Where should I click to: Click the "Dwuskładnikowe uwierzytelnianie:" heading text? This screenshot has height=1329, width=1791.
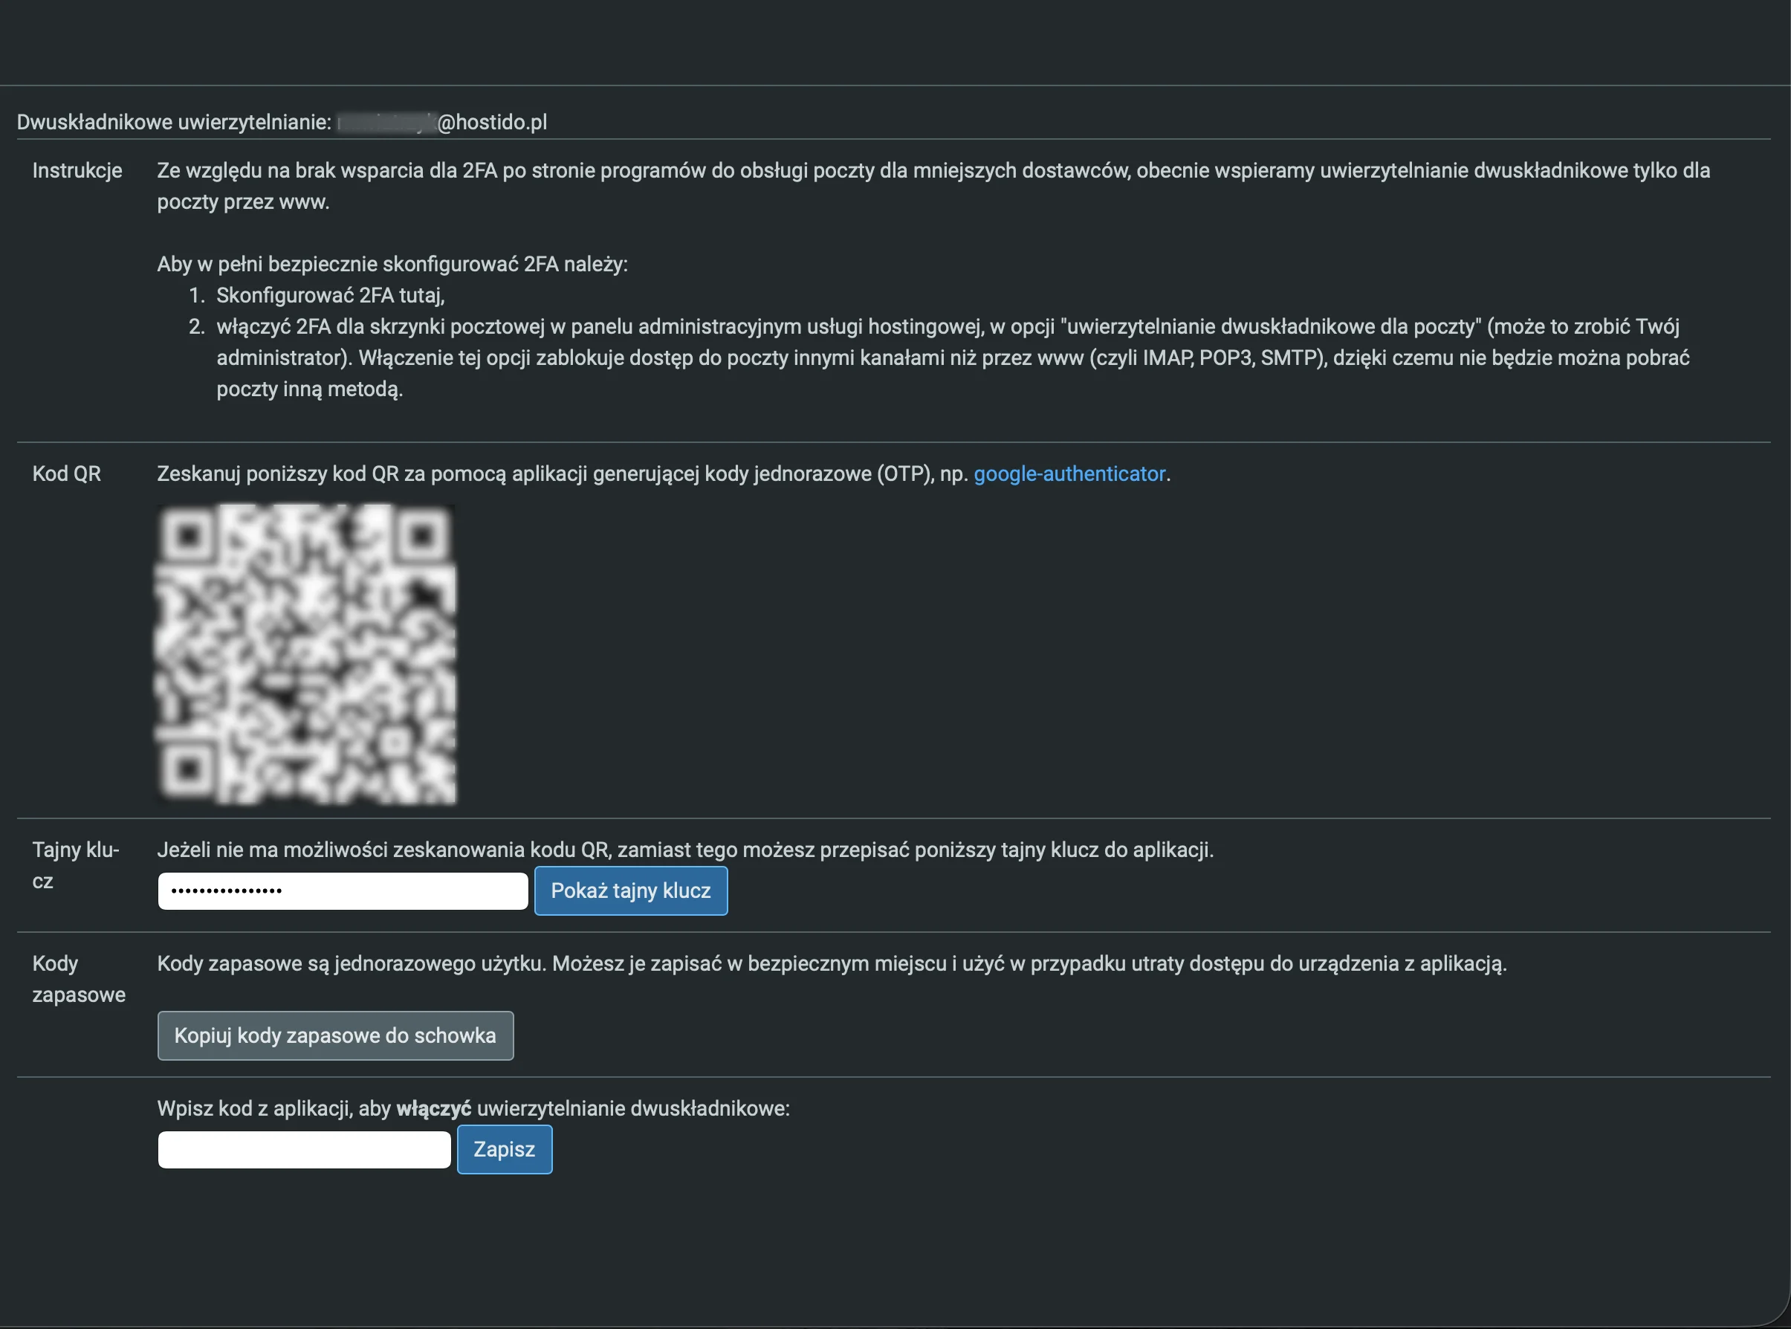point(174,123)
